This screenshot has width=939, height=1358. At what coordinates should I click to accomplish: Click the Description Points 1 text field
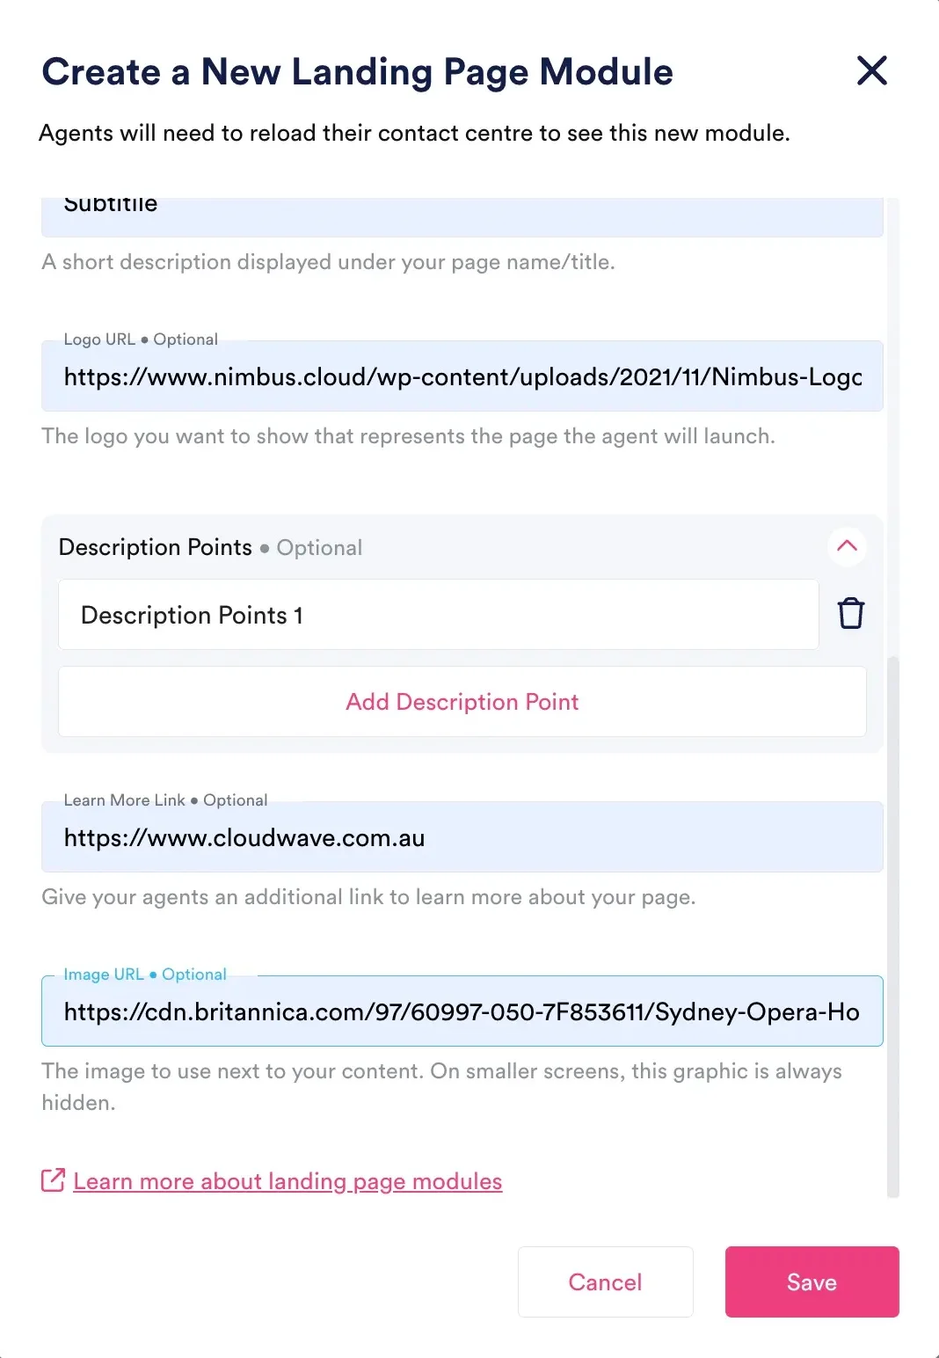[438, 614]
